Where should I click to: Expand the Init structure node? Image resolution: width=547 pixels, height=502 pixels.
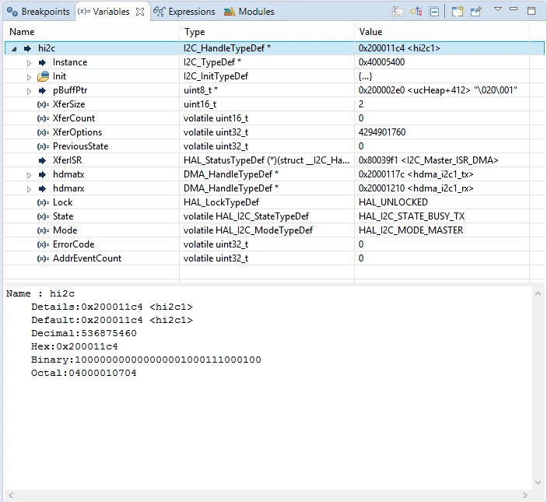(29, 77)
